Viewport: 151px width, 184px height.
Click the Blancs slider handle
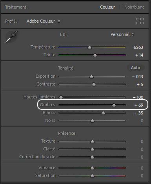(103, 113)
